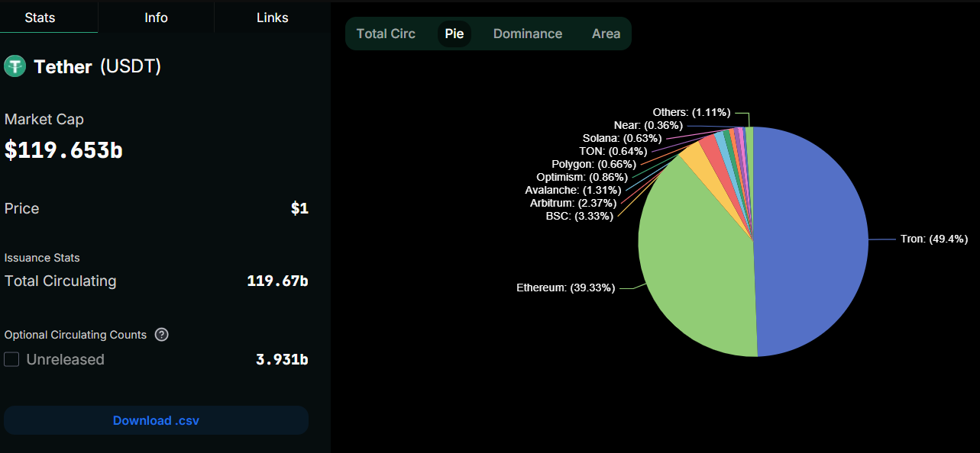
Task: Select the Pie chart view
Action: (x=454, y=34)
